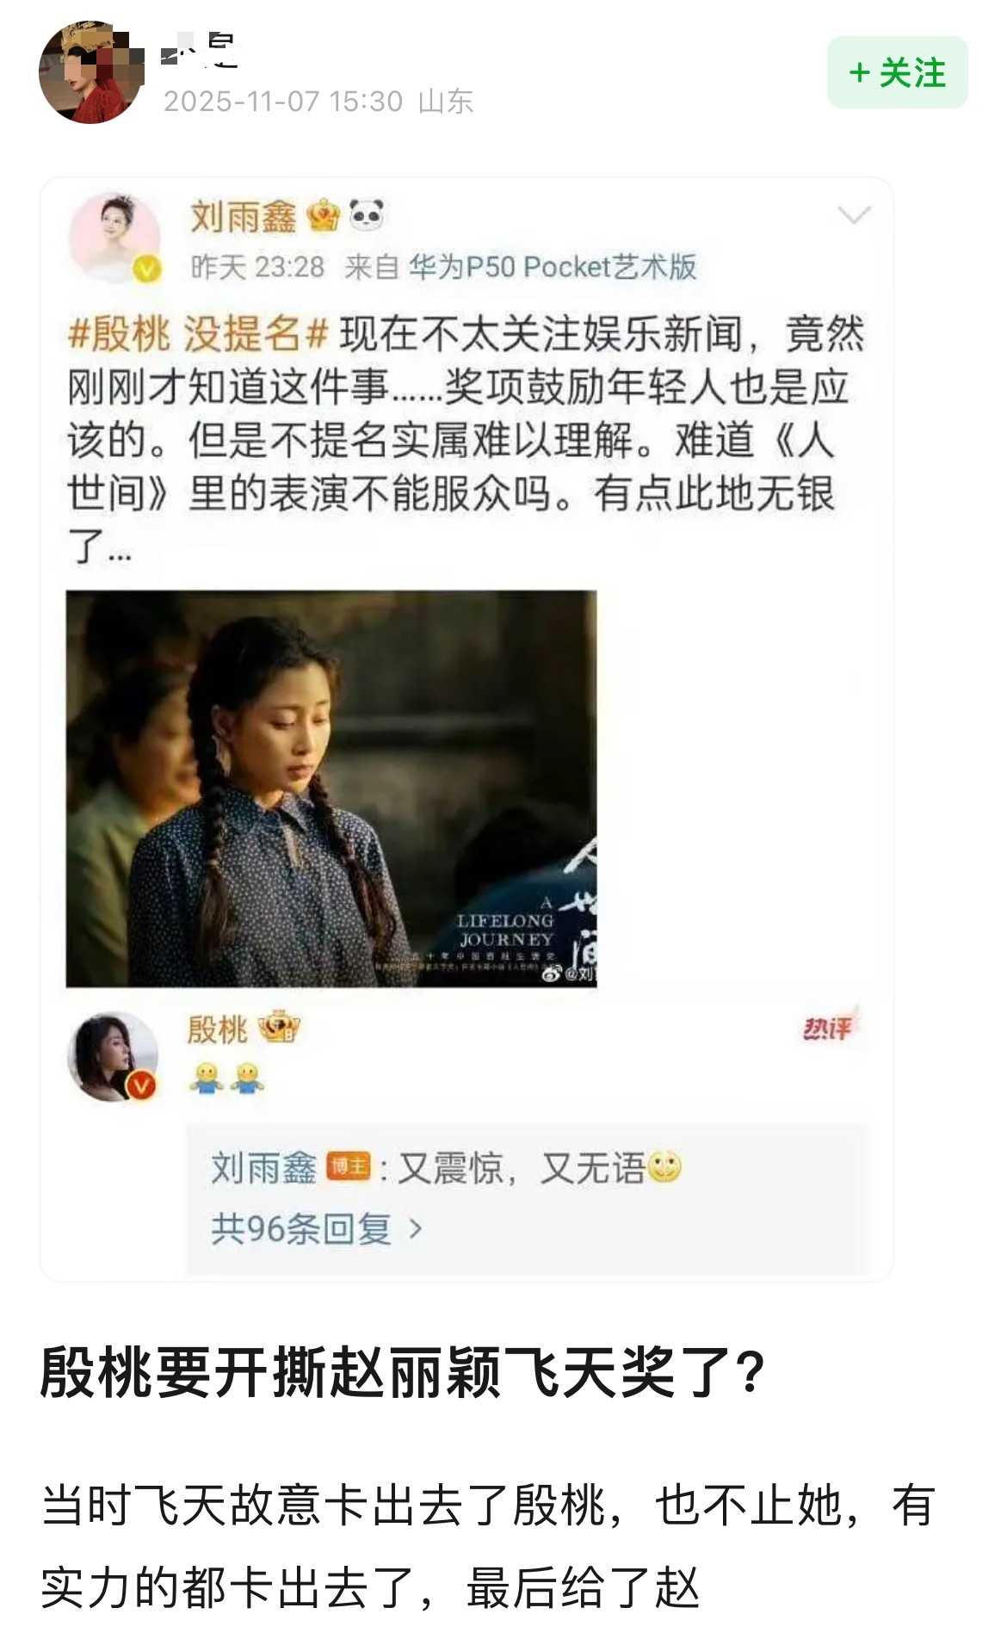Open the 殷桃 username in the comment
Image resolution: width=1007 pixels, height=1645 pixels.
point(218,1029)
